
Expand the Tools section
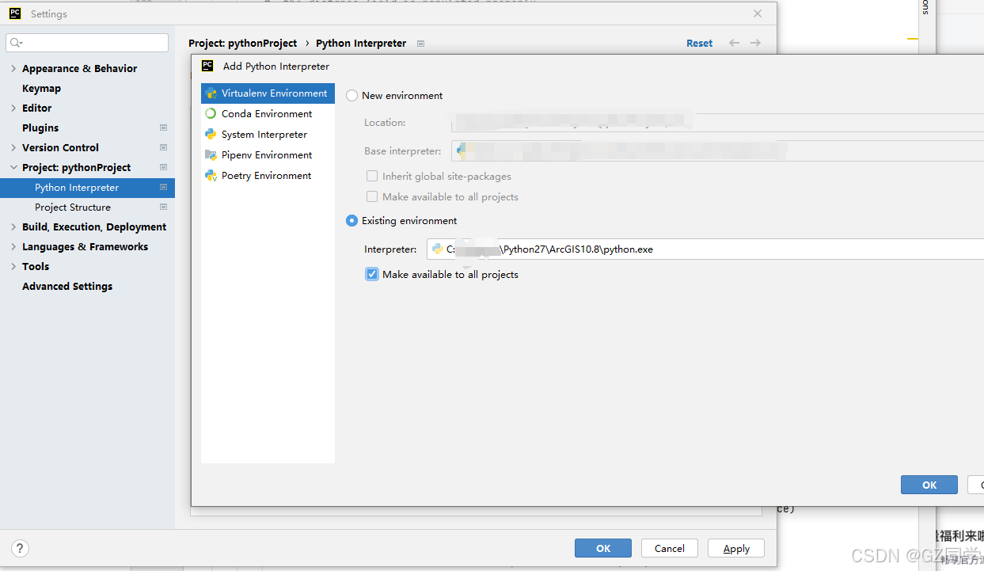13,267
